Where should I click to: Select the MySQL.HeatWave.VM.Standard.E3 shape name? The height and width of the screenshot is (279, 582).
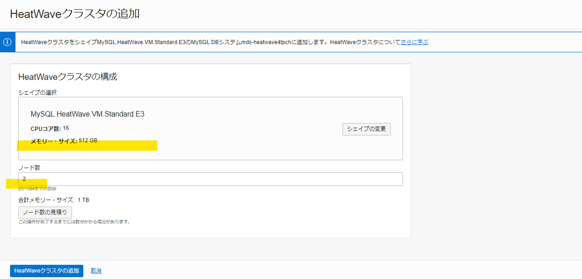tap(87, 114)
